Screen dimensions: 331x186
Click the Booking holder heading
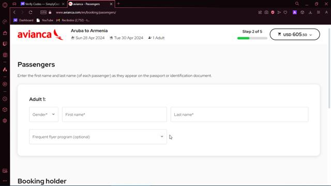click(42, 181)
